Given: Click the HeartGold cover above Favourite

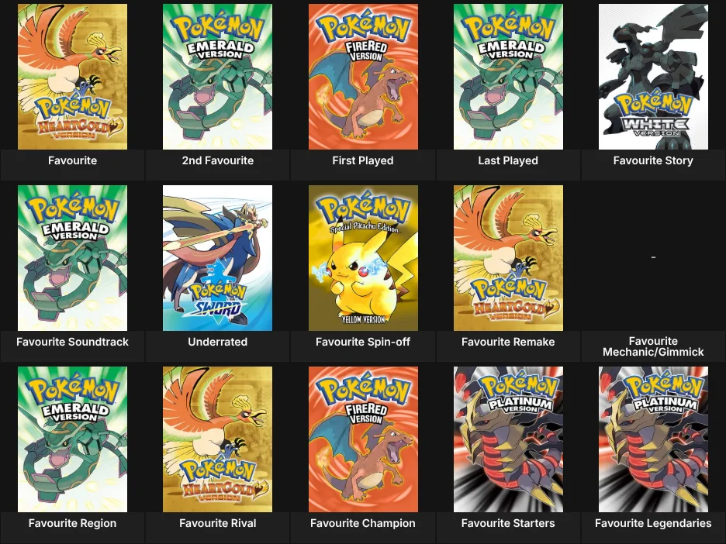Looking at the screenshot, I should (x=72, y=77).
